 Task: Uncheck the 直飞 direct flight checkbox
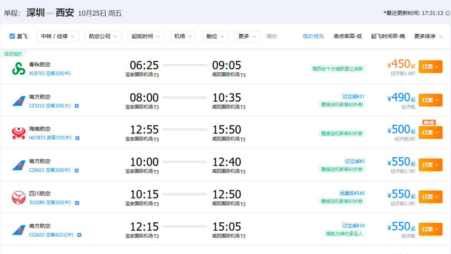12,36
